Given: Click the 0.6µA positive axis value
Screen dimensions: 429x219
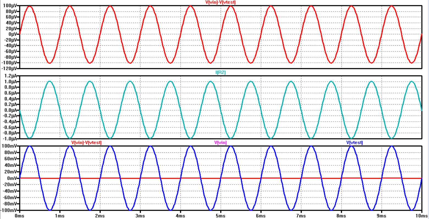Looking at the screenshot, I should tap(10, 93).
